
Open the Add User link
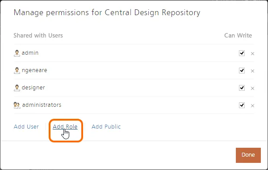[26, 126]
